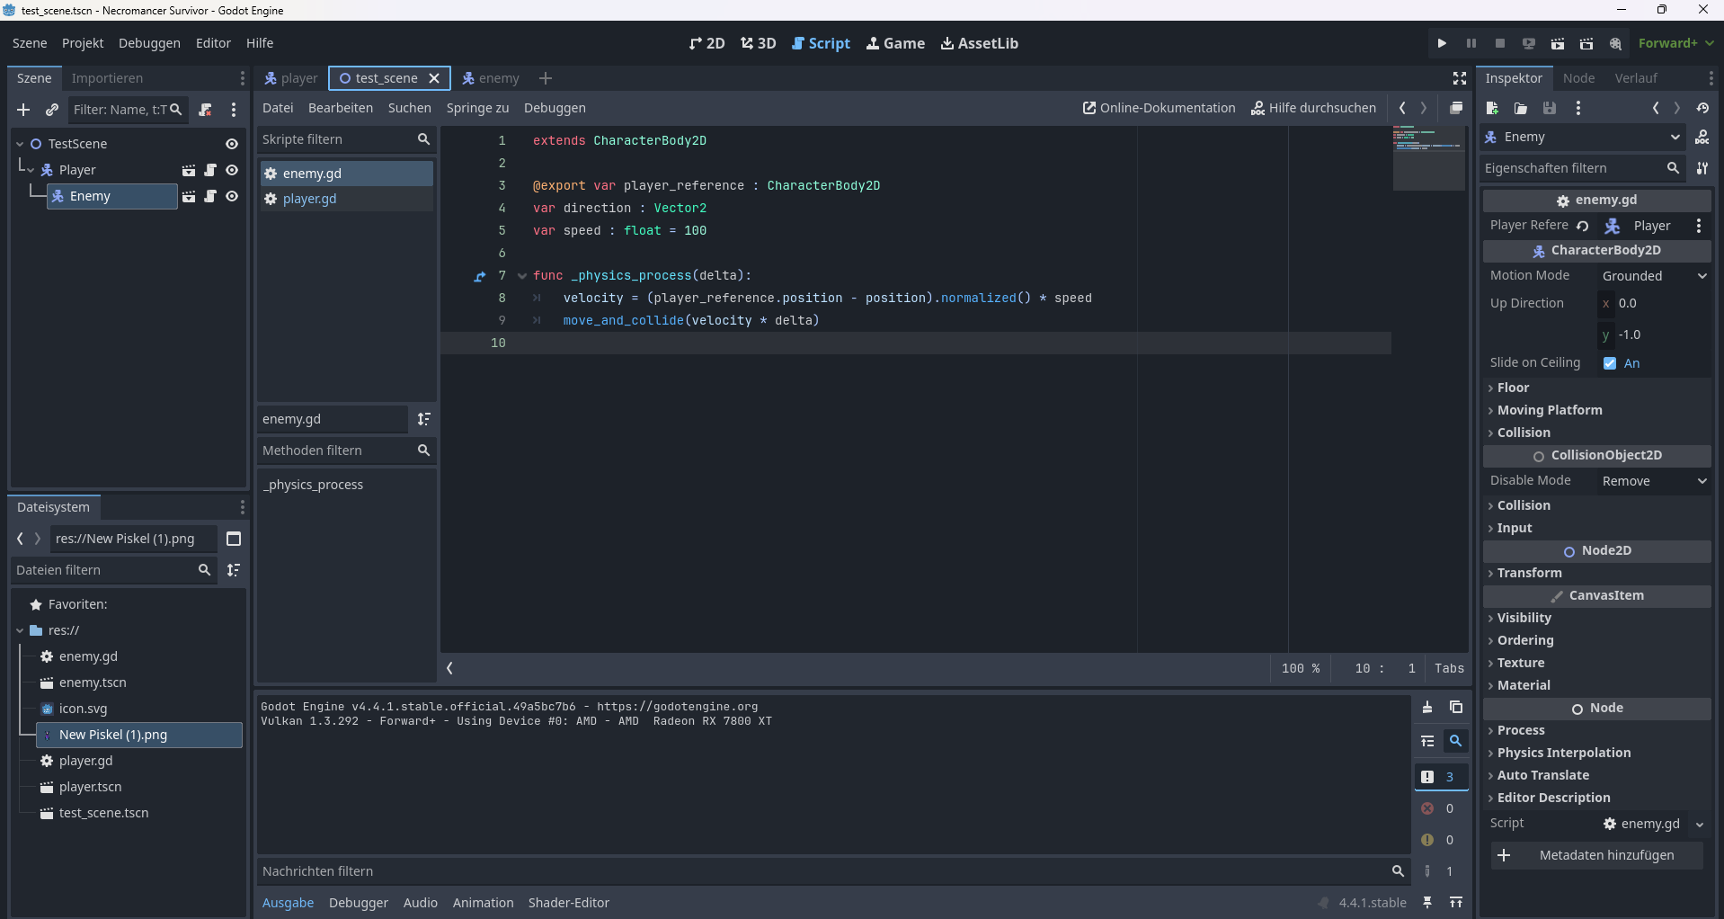Instantiate a child scene with link icon
1724x919 pixels.
coord(52,110)
